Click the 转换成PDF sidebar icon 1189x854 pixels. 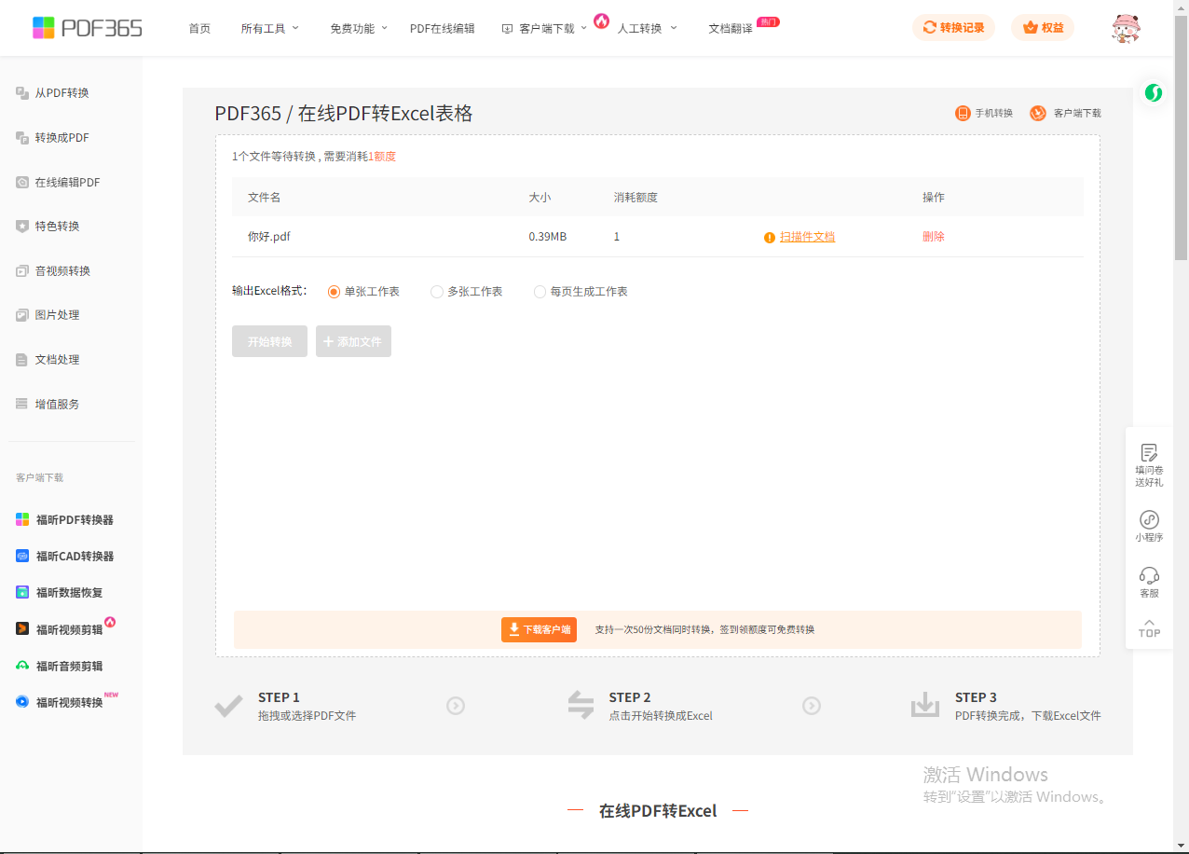[x=22, y=138]
